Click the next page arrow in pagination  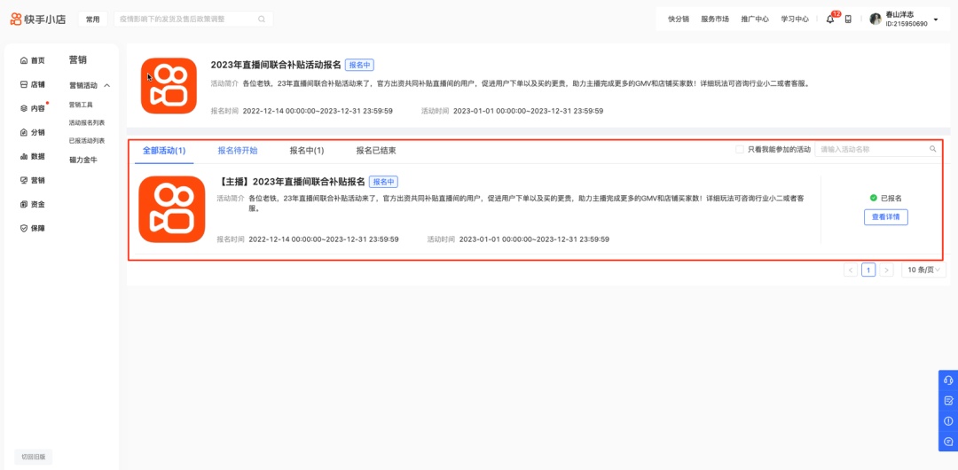click(x=886, y=270)
